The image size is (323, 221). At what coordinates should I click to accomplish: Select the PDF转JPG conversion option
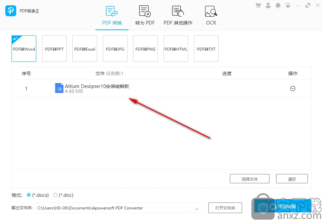[x=115, y=49]
